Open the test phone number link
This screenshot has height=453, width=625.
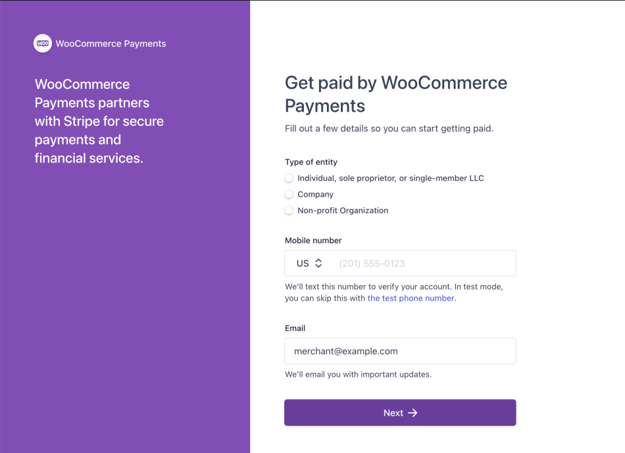pyautogui.click(x=411, y=298)
